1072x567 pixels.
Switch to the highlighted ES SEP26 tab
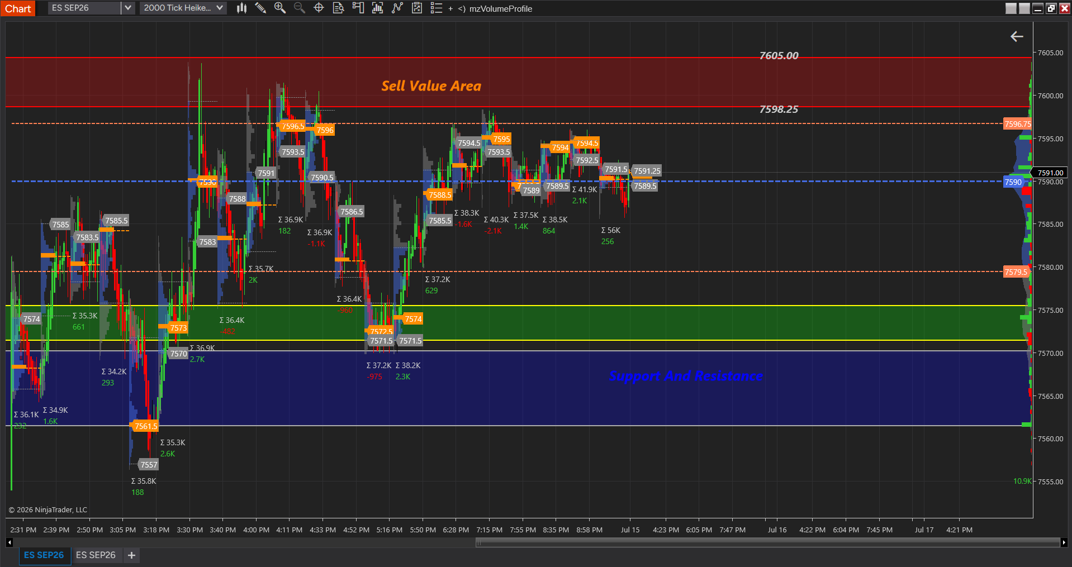tap(44, 555)
